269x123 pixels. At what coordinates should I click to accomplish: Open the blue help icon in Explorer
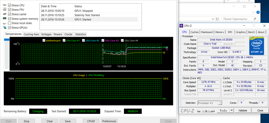coord(258,13)
